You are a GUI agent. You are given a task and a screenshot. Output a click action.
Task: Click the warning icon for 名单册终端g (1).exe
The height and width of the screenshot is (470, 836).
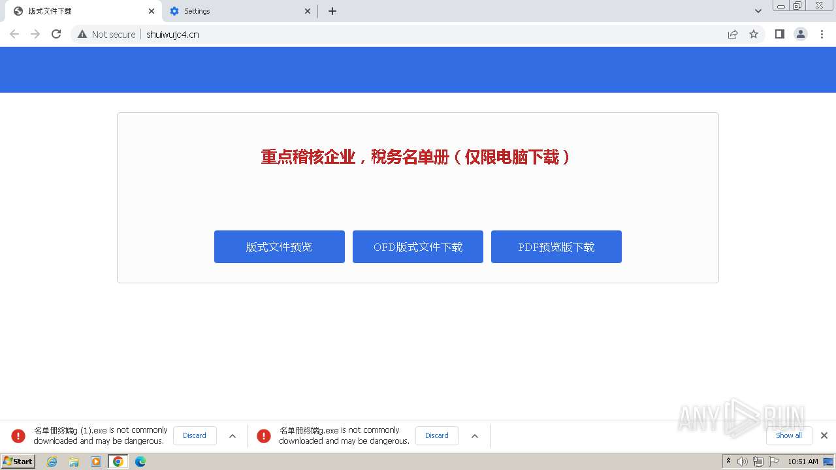(x=18, y=435)
